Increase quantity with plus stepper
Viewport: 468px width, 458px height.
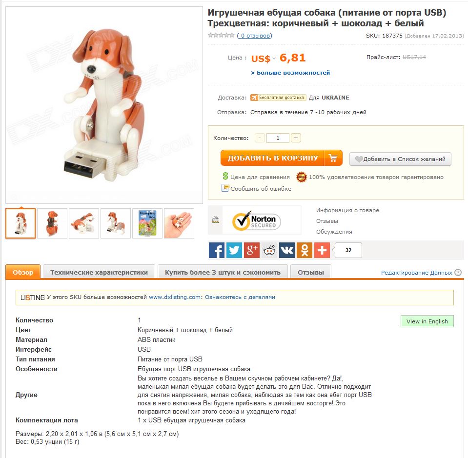coord(296,138)
